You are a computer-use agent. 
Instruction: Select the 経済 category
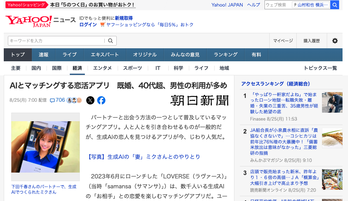77,68
